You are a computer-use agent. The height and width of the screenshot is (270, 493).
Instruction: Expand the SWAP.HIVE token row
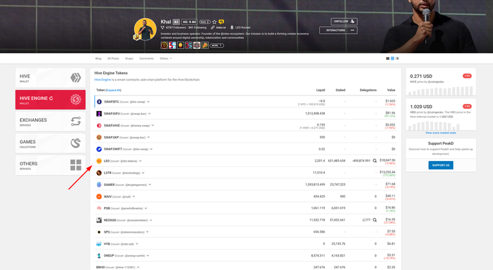point(153,125)
